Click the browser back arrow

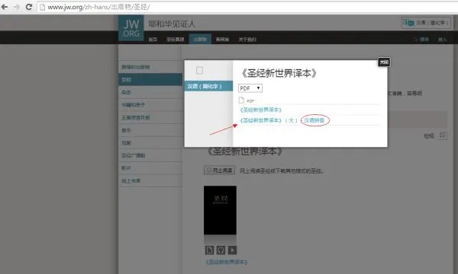5,7
